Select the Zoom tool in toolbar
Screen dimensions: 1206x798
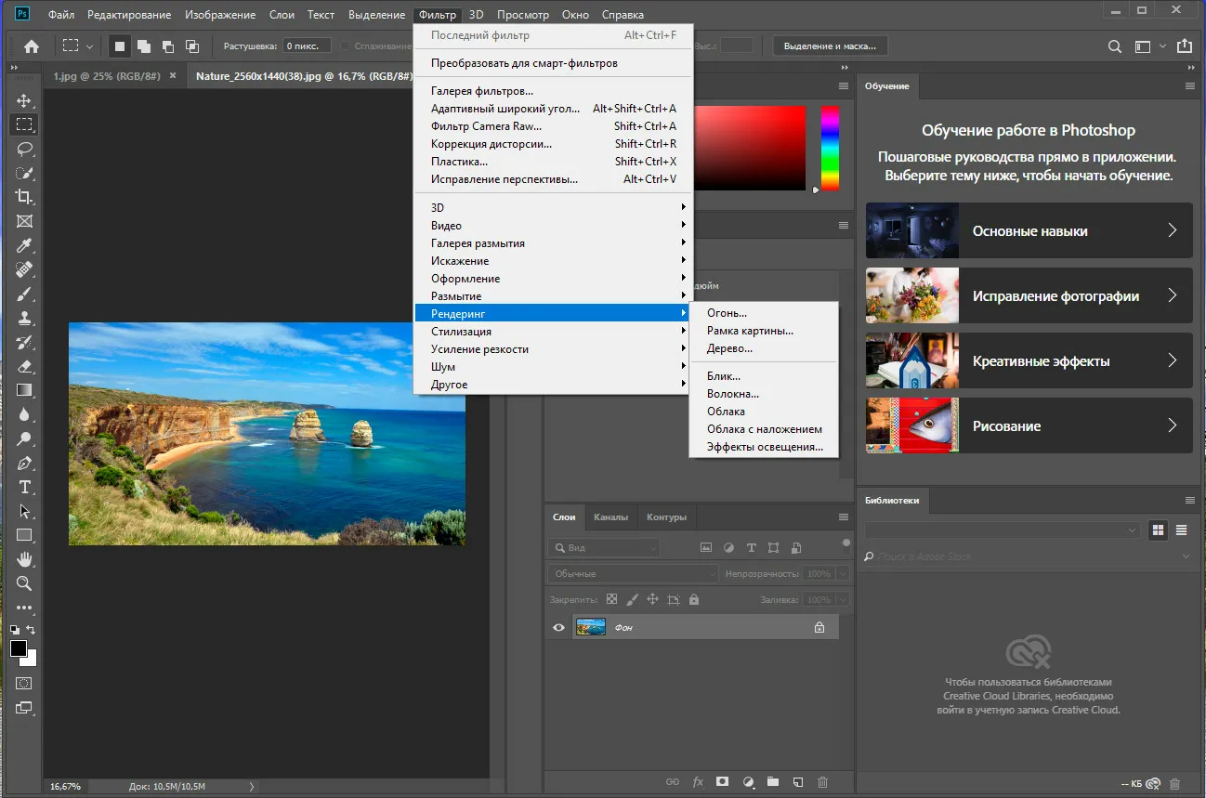24,583
